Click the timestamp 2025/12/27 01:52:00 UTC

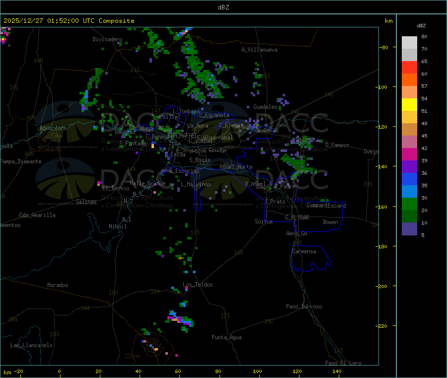(x=49, y=21)
